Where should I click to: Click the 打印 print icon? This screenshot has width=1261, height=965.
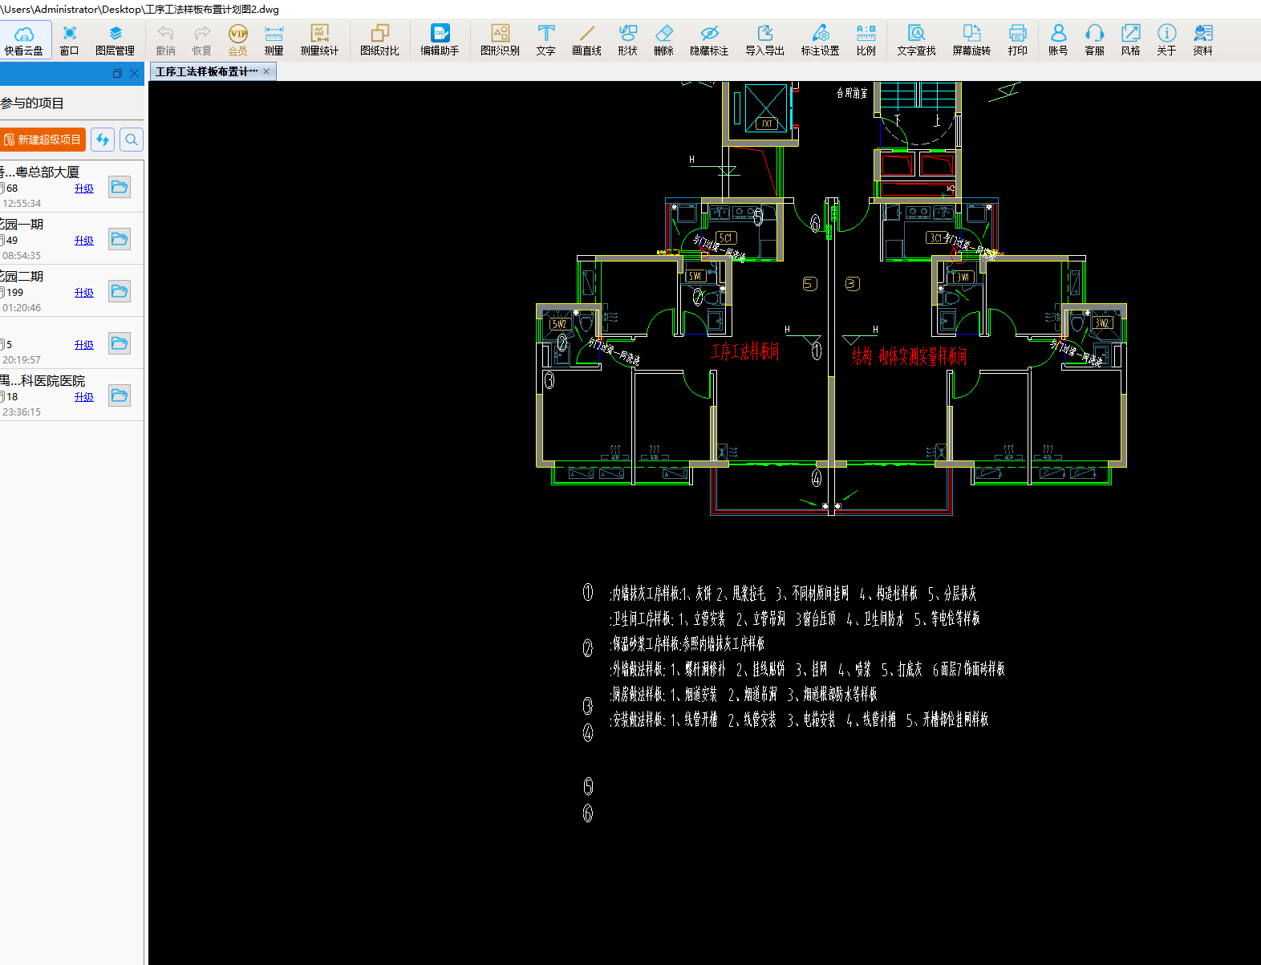[x=1017, y=40]
